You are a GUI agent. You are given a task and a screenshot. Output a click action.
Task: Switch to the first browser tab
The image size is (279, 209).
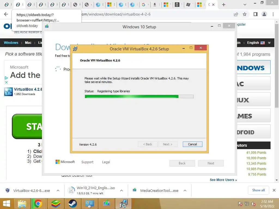[7, 5]
